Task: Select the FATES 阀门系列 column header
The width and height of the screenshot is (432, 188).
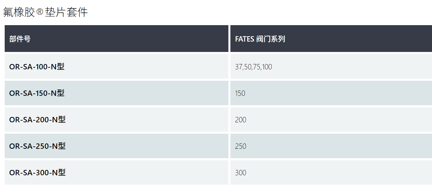Action: pos(331,39)
